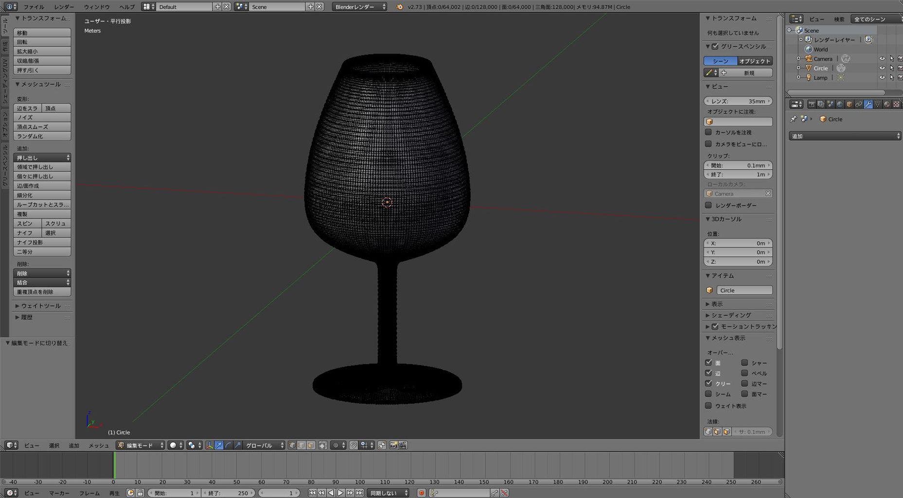Enable the Render Border checkbox

pos(708,205)
